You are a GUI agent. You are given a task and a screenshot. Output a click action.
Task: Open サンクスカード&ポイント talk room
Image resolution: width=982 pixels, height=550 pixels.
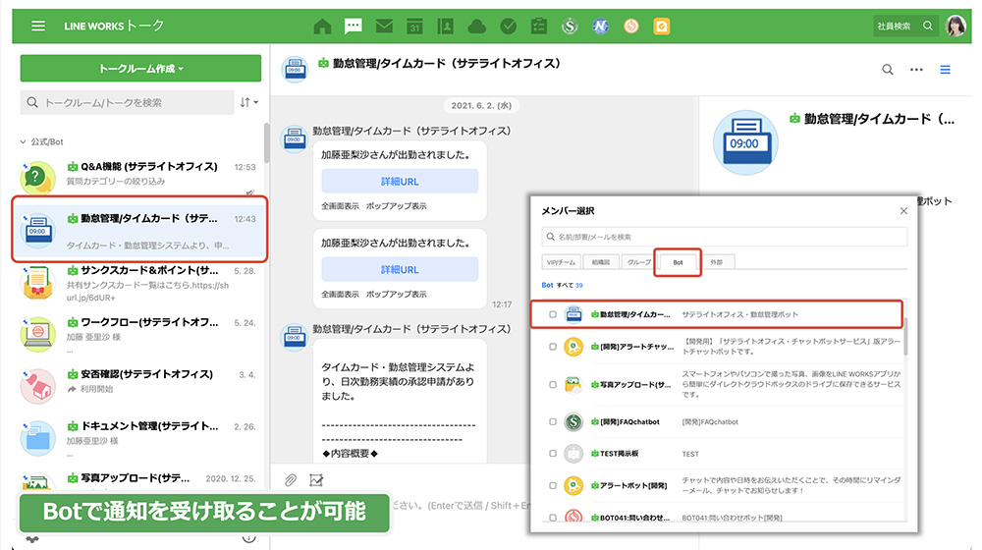tap(139, 283)
